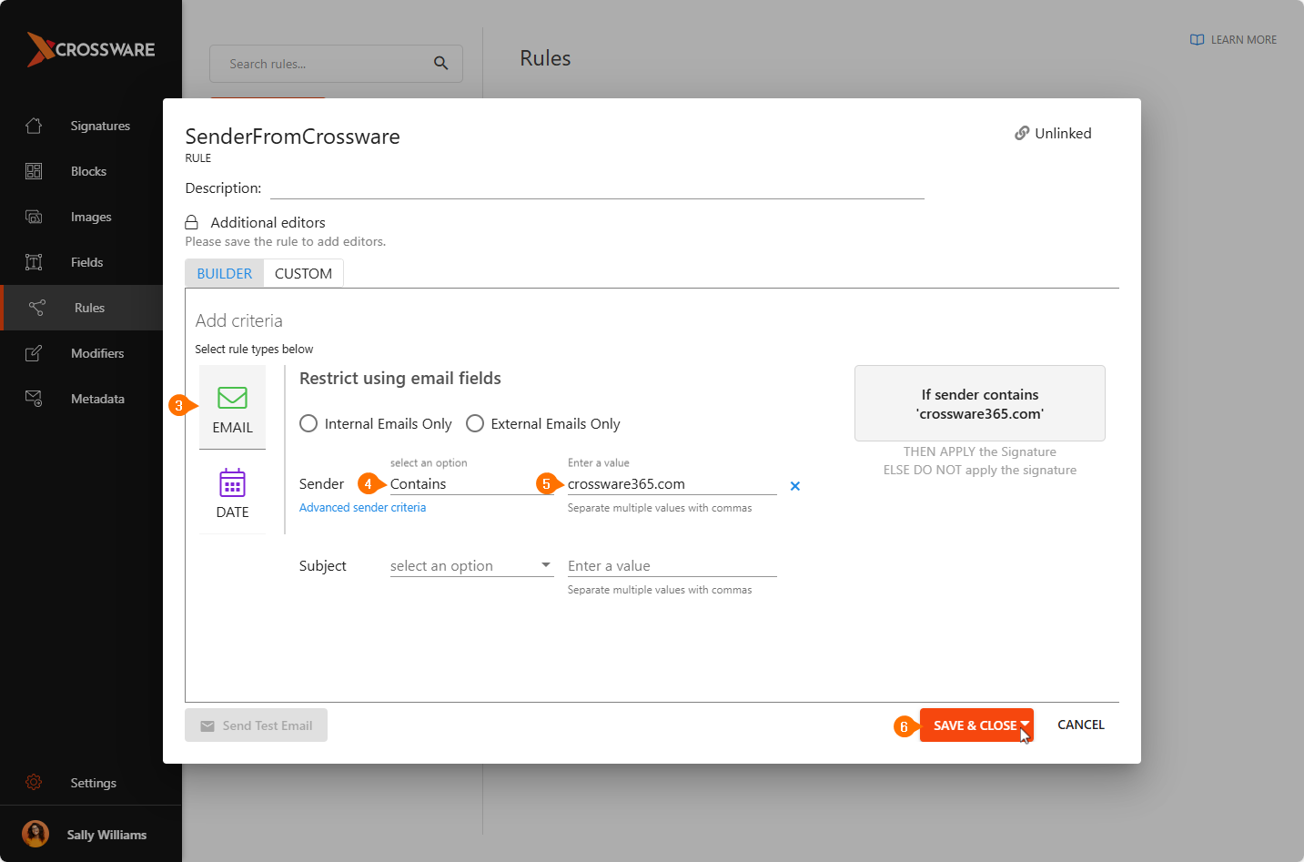Open Learn More book icon link
Image resolution: width=1304 pixels, height=862 pixels.
click(1197, 40)
